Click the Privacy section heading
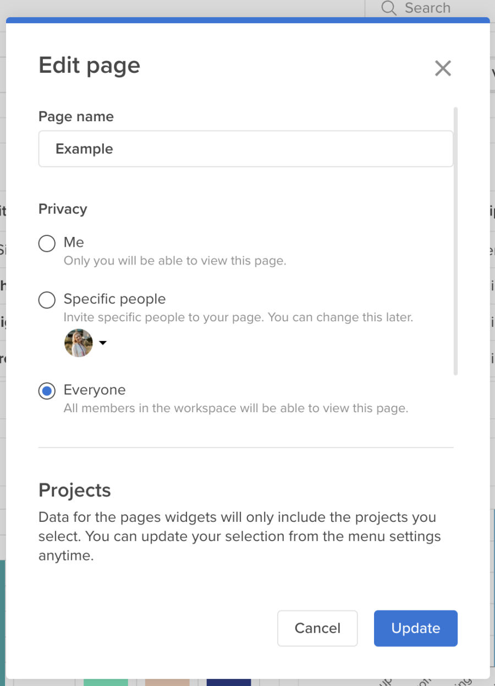Viewport: 495px width, 686px height. [x=62, y=209]
